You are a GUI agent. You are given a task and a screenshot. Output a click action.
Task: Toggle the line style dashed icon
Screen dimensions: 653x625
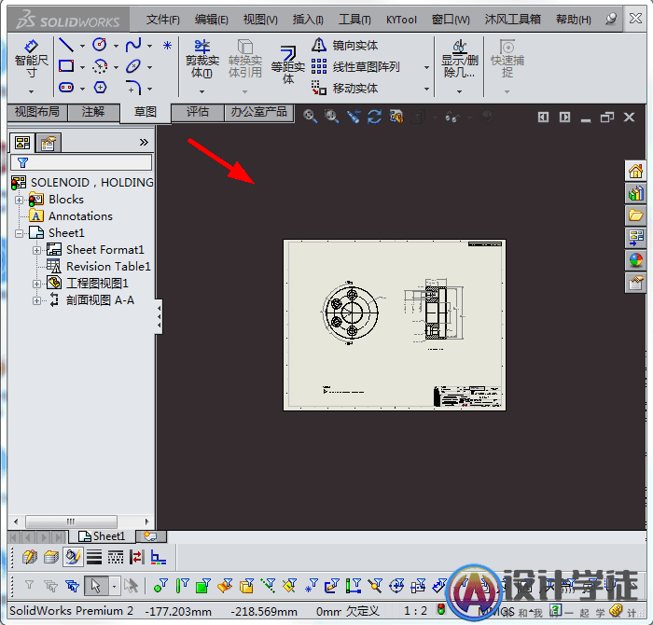[116, 557]
